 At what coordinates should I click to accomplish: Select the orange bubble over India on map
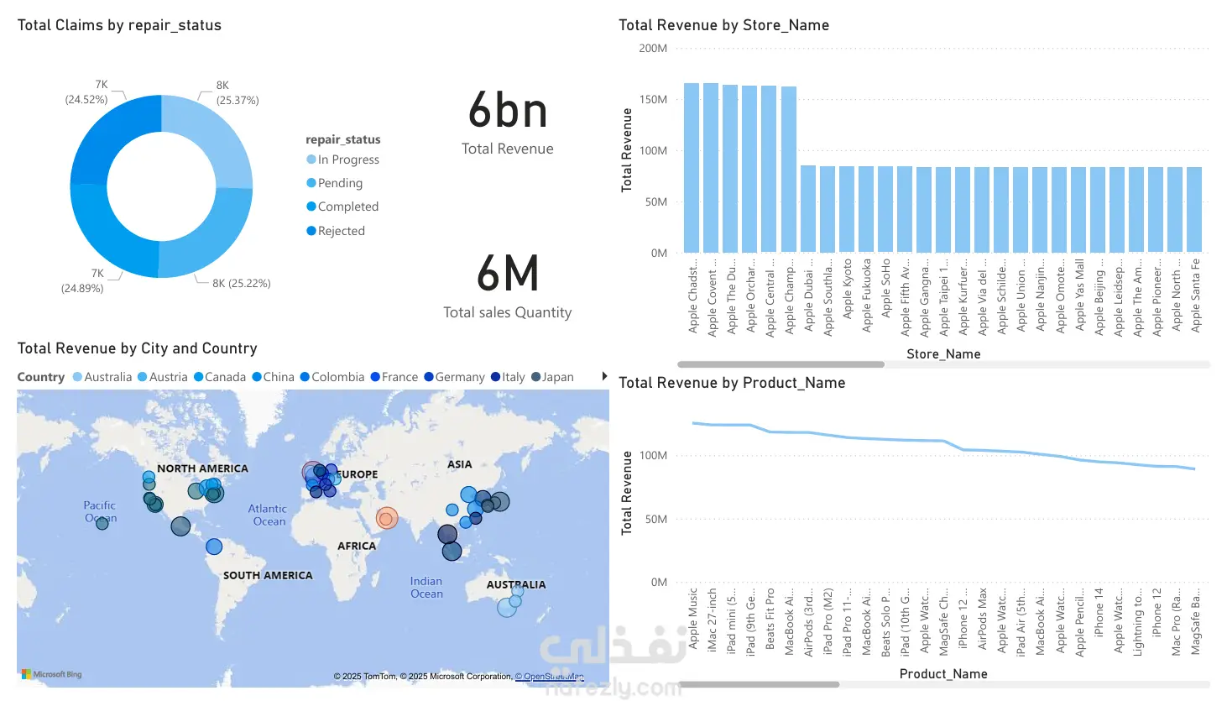pyautogui.click(x=387, y=519)
